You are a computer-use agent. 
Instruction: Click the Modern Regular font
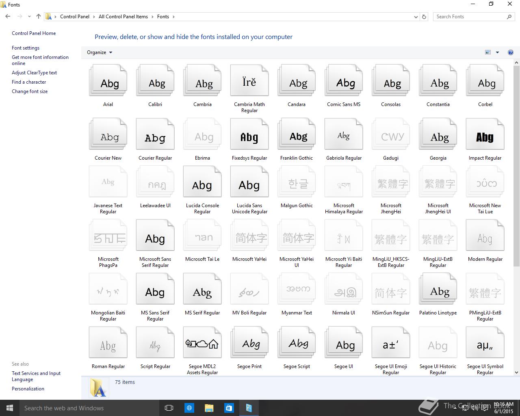click(x=485, y=235)
